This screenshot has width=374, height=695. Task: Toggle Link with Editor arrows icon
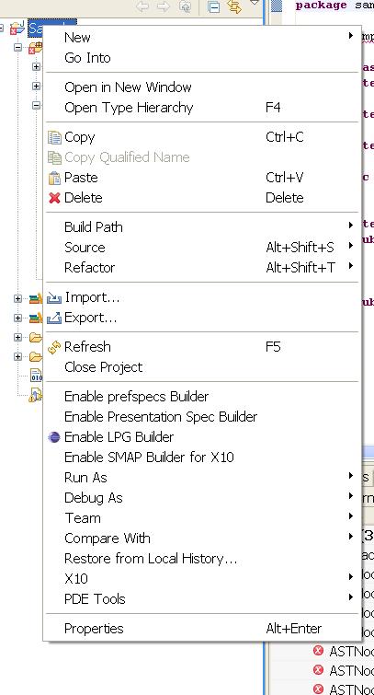pos(234,6)
